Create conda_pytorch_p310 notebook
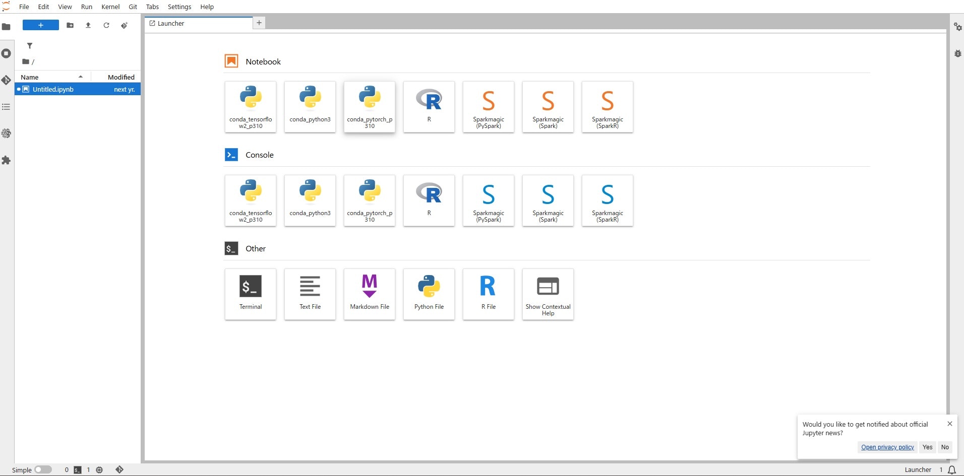 [x=370, y=107]
